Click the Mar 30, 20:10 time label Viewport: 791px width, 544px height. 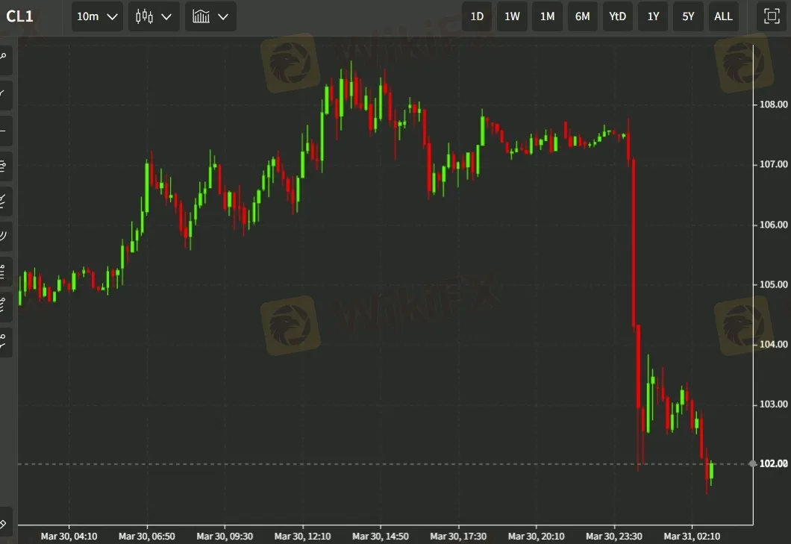[537, 536]
